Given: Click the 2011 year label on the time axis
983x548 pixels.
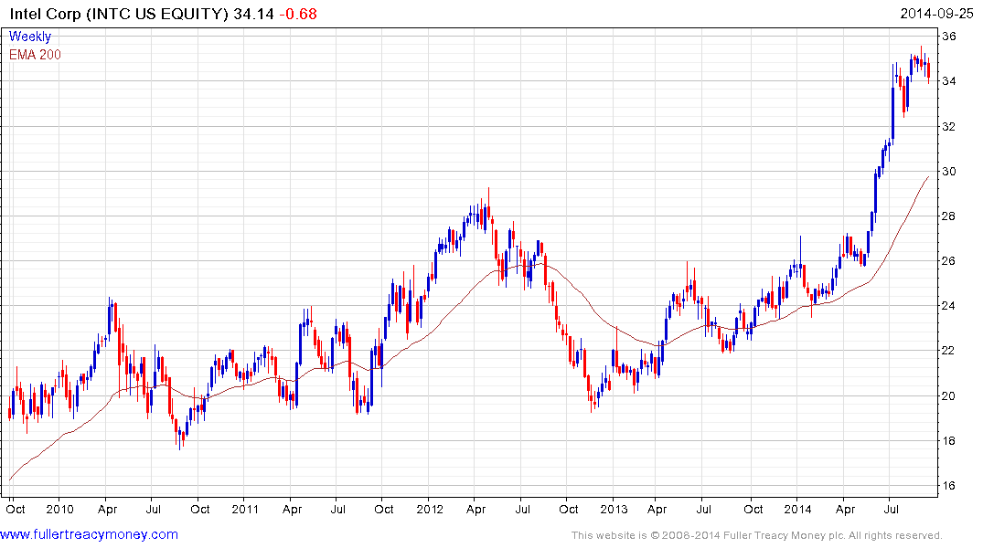Looking at the screenshot, I should click(245, 509).
